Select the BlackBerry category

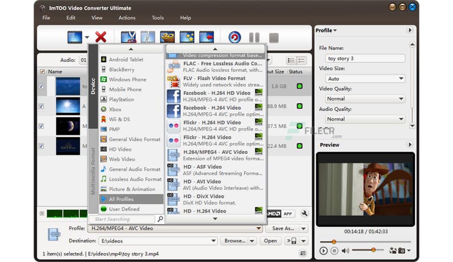(x=132, y=69)
